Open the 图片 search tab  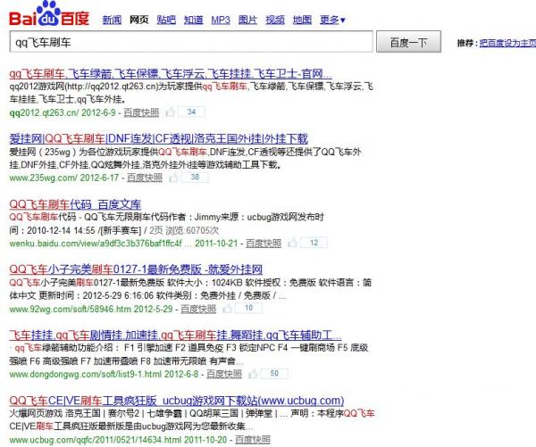[x=247, y=21]
